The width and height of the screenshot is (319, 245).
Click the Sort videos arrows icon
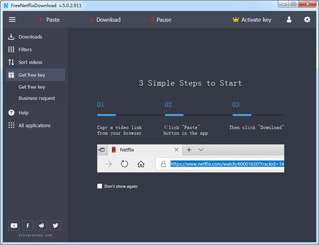coord(11,62)
